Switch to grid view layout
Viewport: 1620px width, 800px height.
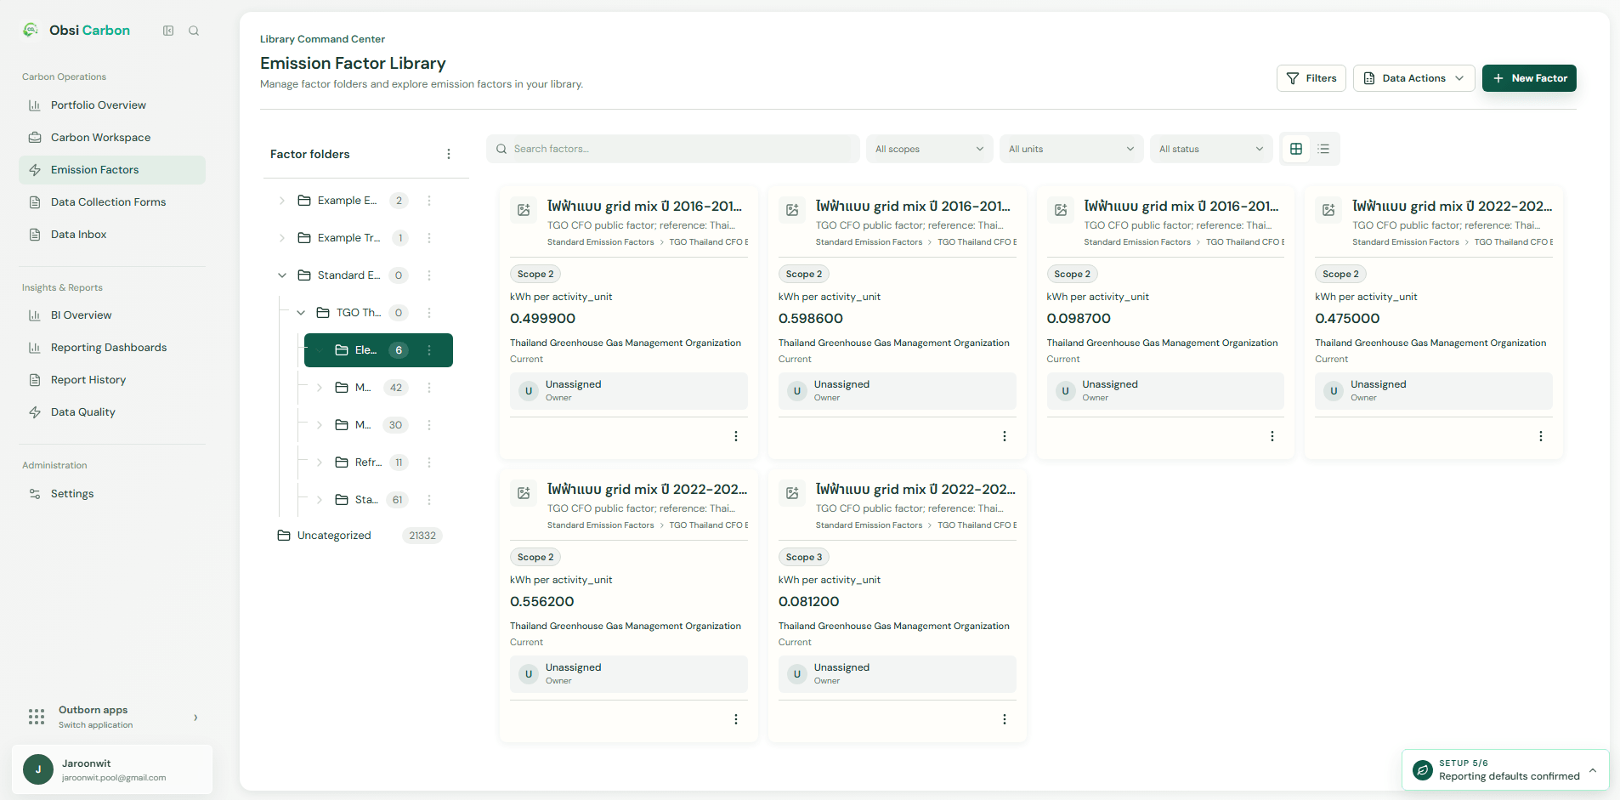1296,149
